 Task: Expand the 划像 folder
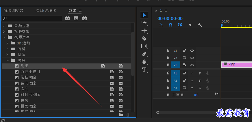7,55
